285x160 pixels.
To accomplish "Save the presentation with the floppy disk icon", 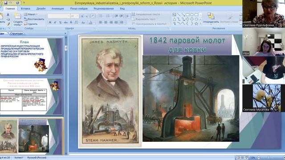I will [x=5, y=3].
